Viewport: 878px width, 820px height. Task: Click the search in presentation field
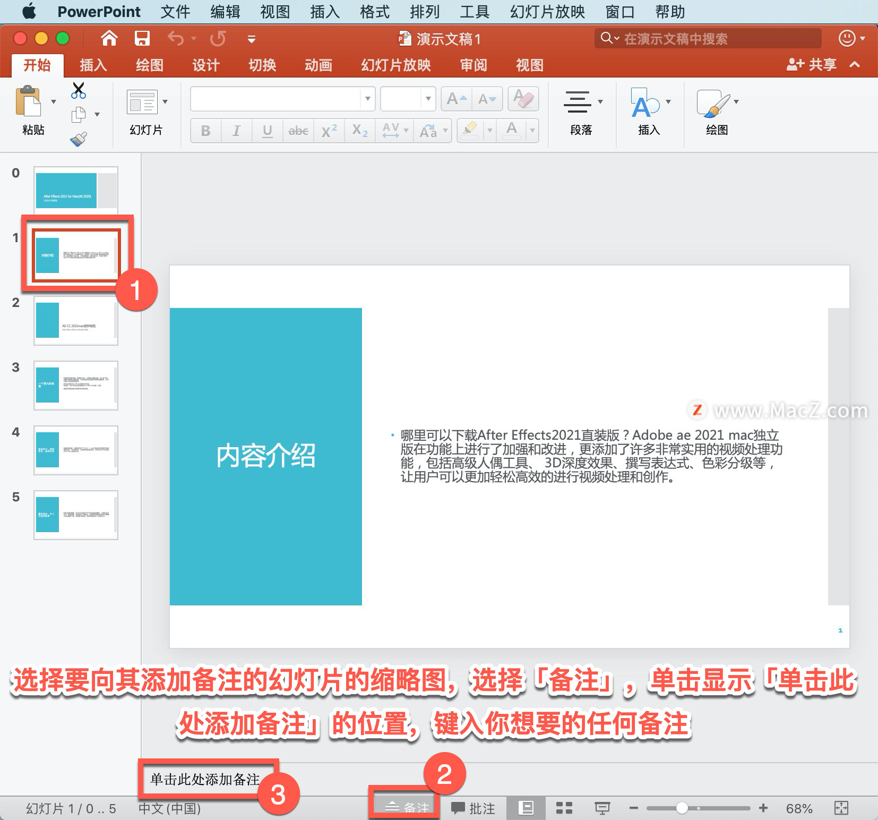point(708,38)
